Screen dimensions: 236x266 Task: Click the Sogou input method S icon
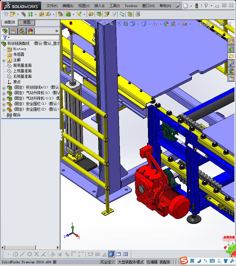click(184, 261)
